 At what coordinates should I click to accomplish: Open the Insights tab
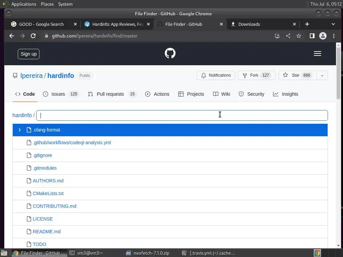[x=286, y=94]
